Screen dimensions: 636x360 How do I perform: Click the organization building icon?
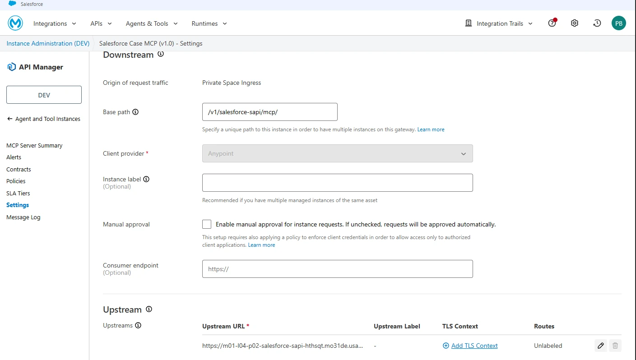469,23
